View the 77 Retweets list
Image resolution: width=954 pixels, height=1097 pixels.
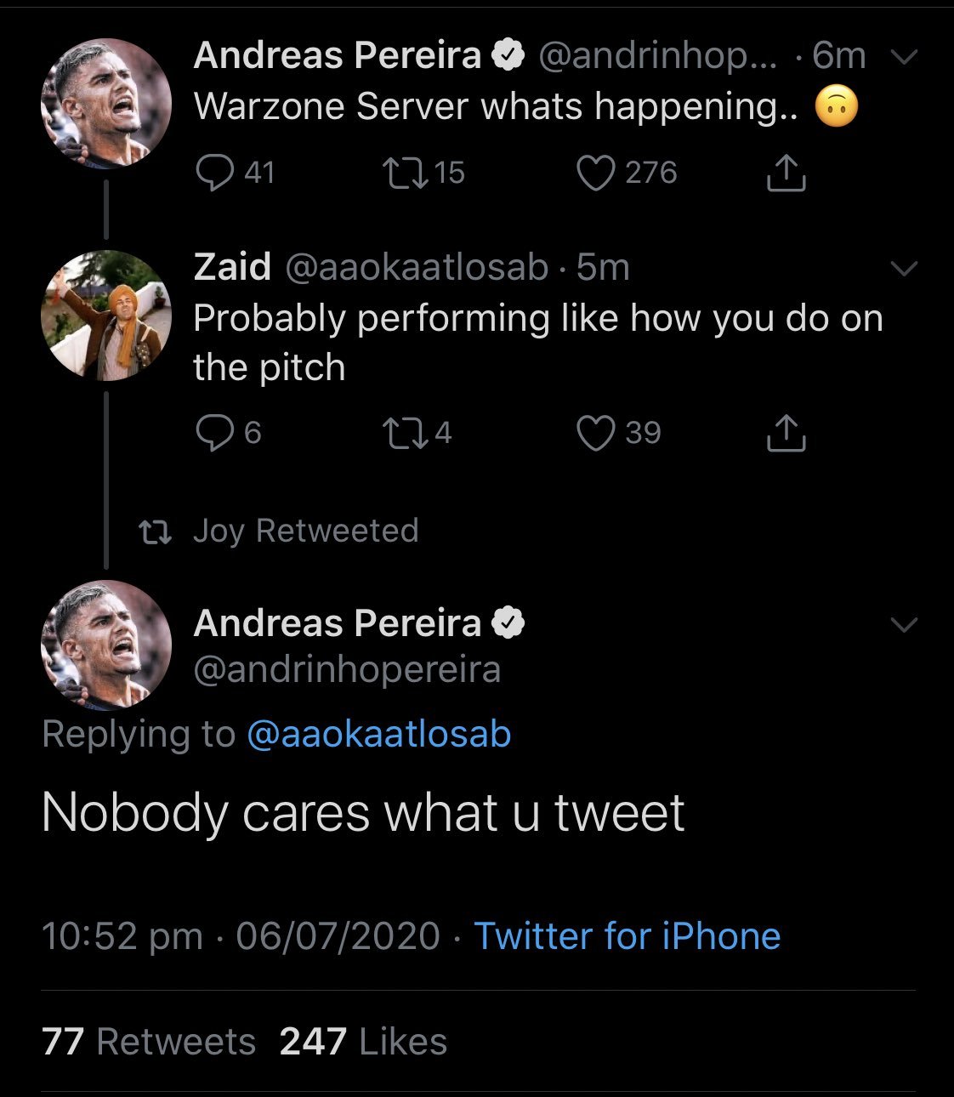[149, 1042]
